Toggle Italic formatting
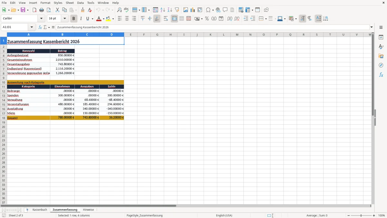The height and width of the screenshot is (218, 387). pyautogui.click(x=81, y=19)
